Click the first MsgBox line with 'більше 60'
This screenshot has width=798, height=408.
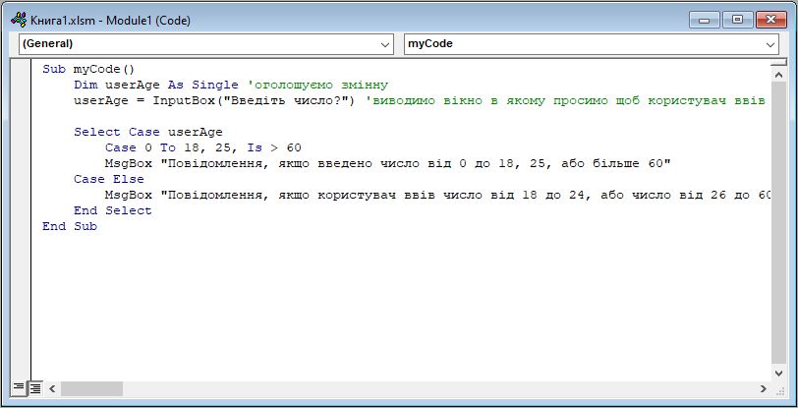(x=388, y=164)
